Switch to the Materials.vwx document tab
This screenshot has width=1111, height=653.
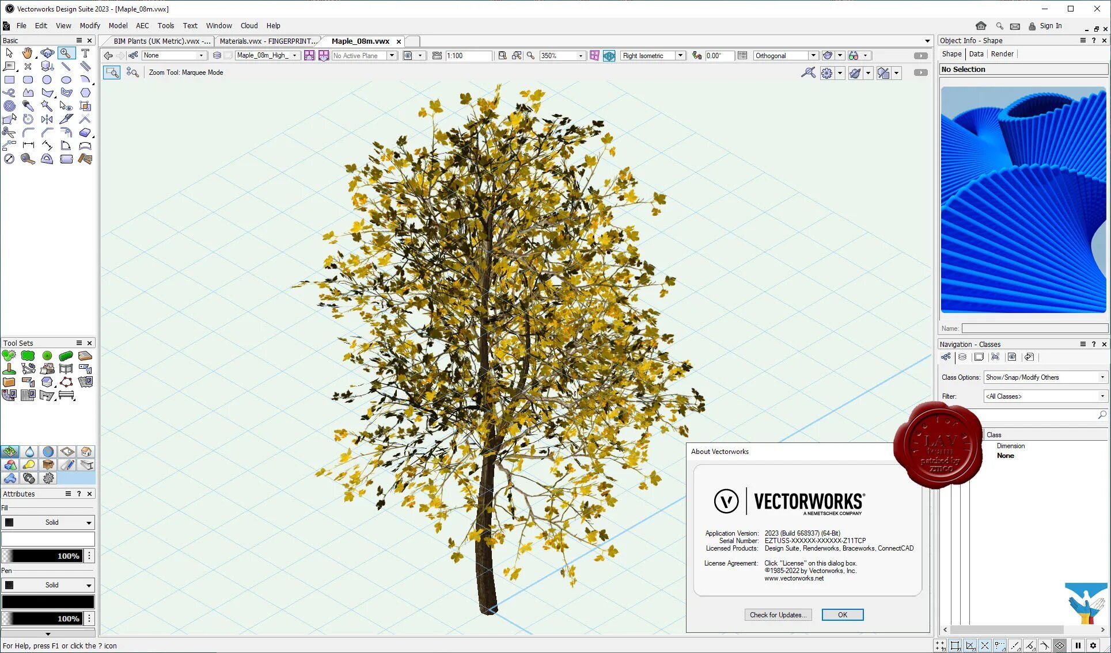tap(268, 41)
